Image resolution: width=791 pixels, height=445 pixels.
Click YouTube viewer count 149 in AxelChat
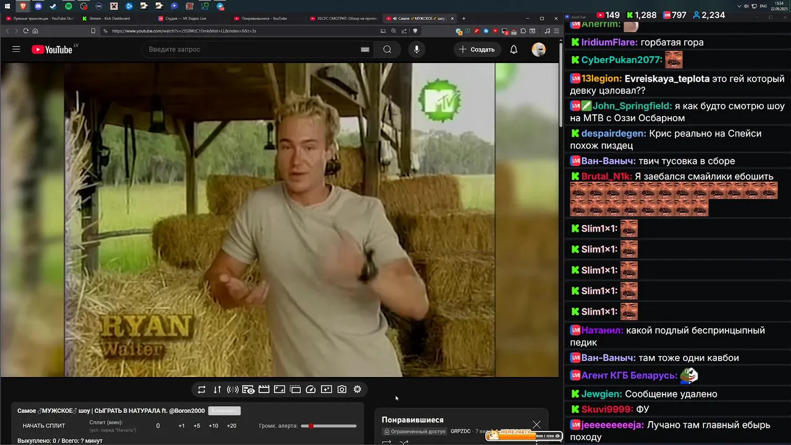tap(607, 15)
